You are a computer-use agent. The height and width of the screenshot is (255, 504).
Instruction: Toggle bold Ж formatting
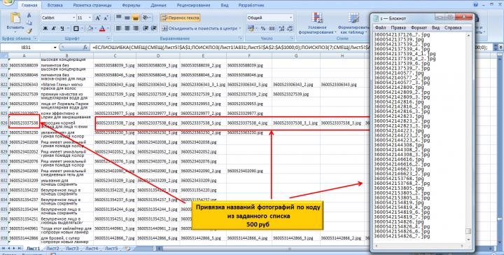pyautogui.click(x=45, y=29)
